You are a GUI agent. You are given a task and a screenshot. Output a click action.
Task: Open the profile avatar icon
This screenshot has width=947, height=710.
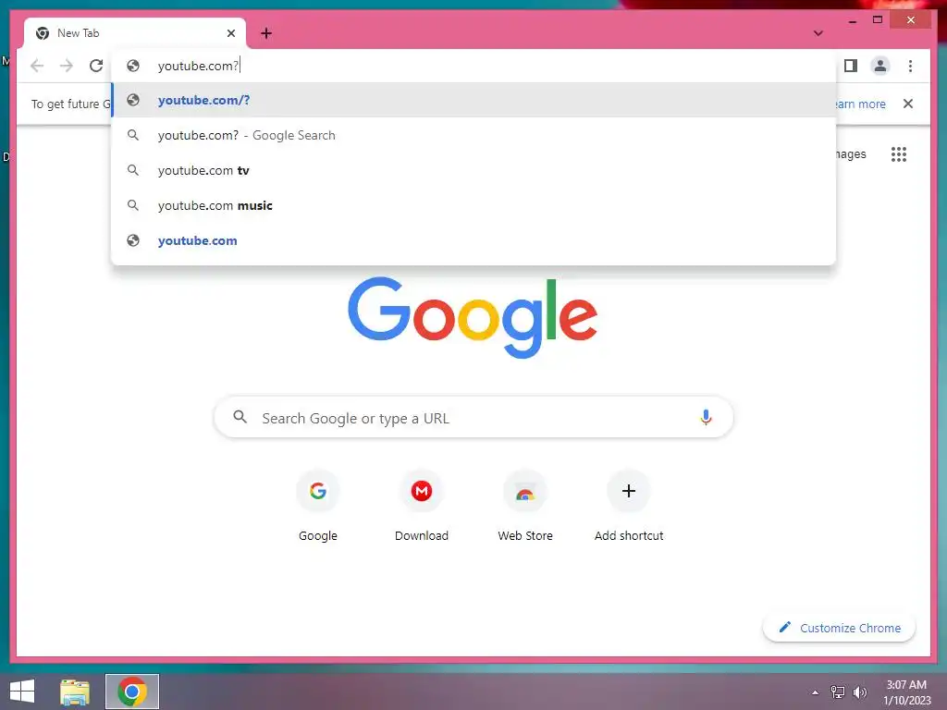pyautogui.click(x=880, y=66)
